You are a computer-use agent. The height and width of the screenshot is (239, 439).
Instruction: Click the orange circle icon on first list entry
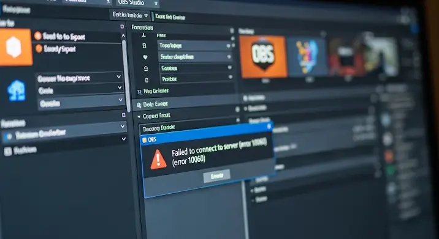tap(38, 35)
